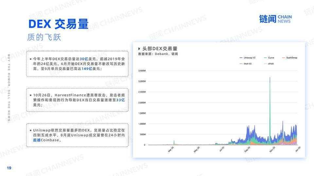Image resolution: width=314 pixels, height=176 pixels.
Task: Toggle the Curve legend entry
Action: pos(269,58)
